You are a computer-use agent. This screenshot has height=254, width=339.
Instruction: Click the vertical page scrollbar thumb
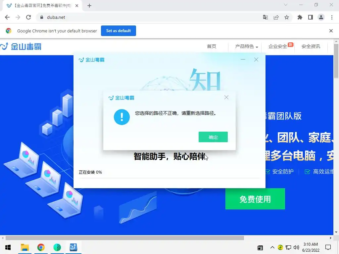pyautogui.click(x=336, y=61)
